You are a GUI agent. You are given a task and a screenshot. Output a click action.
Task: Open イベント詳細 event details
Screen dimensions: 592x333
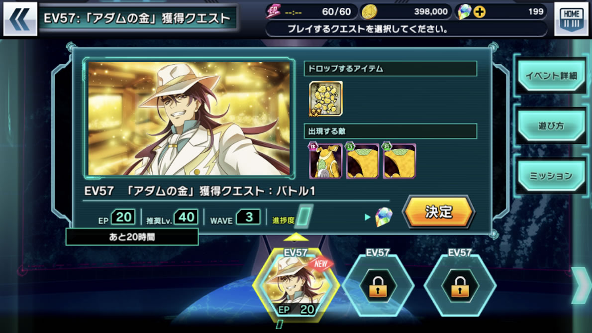551,76
